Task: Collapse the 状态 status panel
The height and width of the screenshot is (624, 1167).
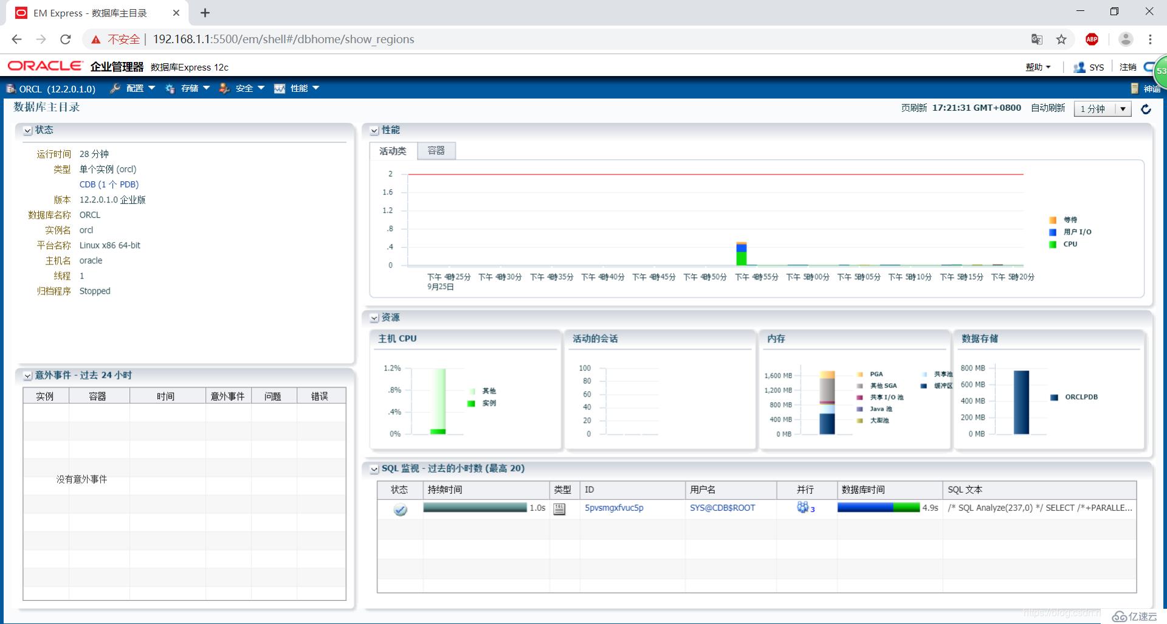Action: [x=27, y=131]
